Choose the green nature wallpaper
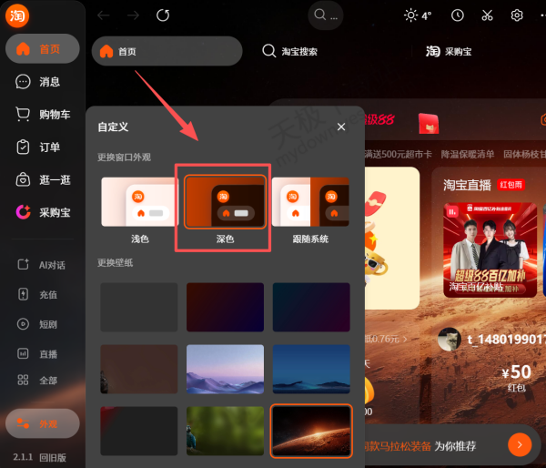The height and width of the screenshot is (468, 546). point(225,430)
